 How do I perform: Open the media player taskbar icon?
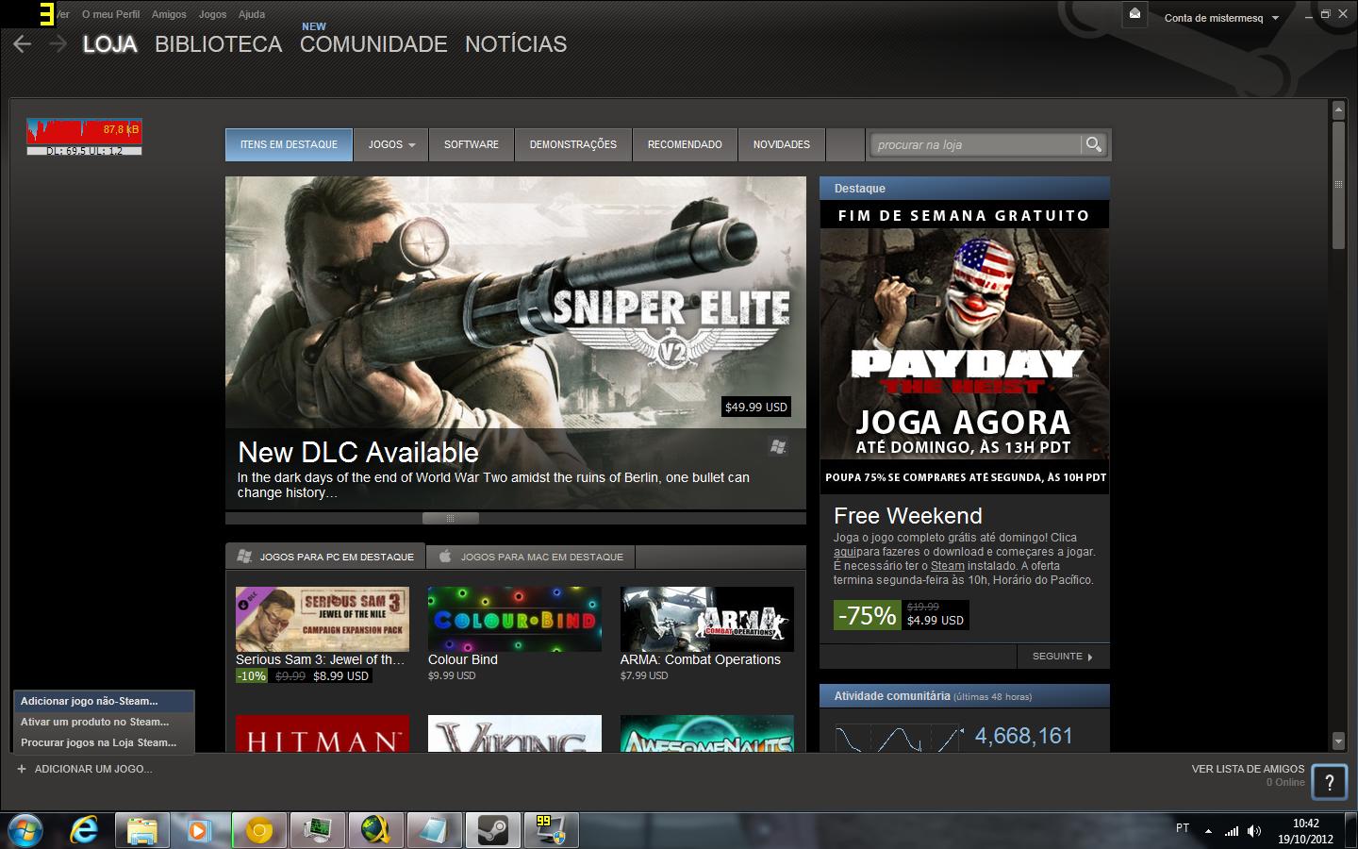[199, 830]
